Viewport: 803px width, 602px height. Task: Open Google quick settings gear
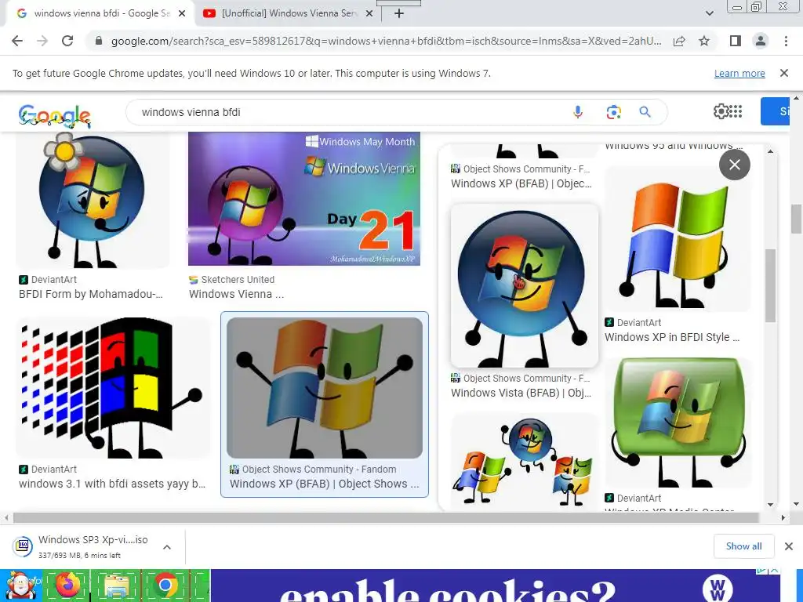[x=720, y=111]
